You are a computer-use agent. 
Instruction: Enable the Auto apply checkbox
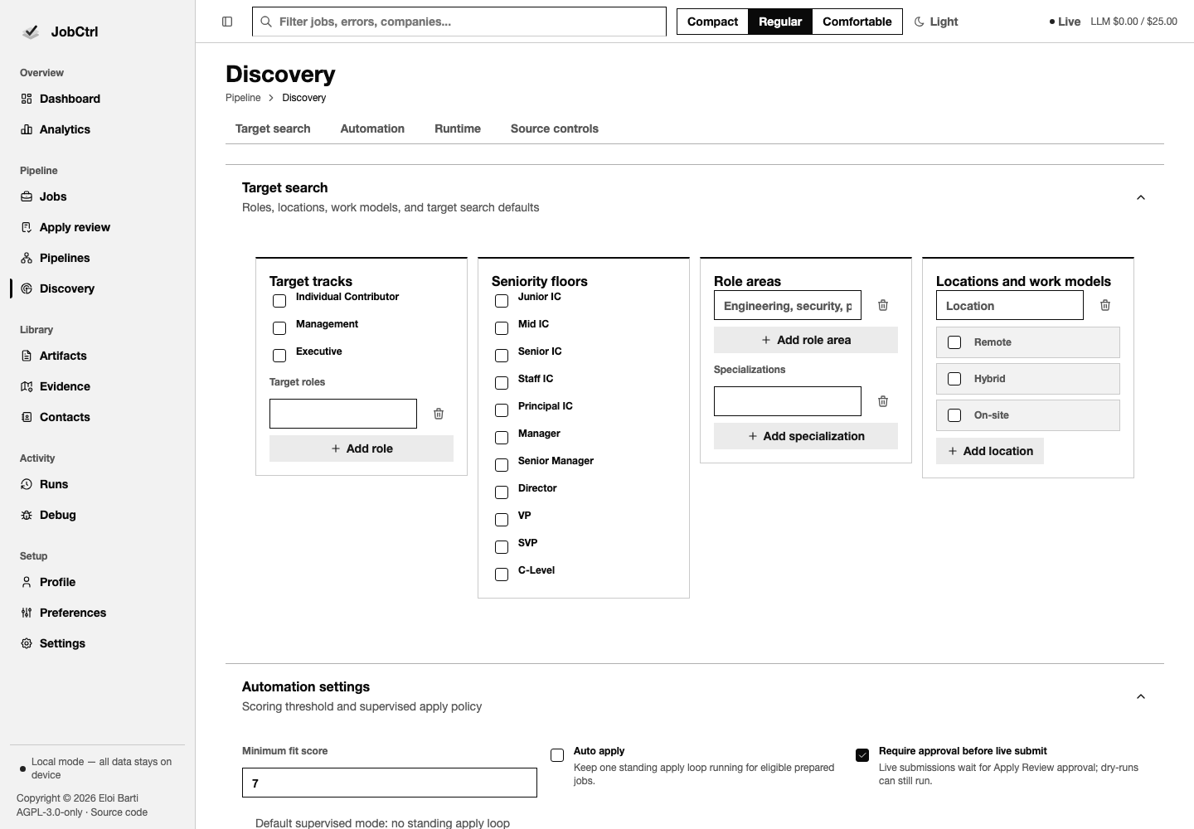click(557, 755)
